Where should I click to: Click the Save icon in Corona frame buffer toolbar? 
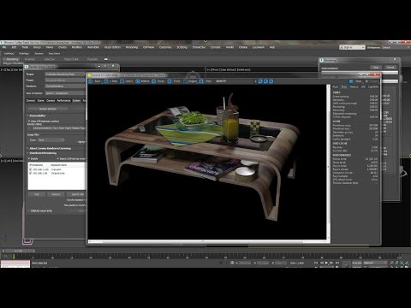91,81
